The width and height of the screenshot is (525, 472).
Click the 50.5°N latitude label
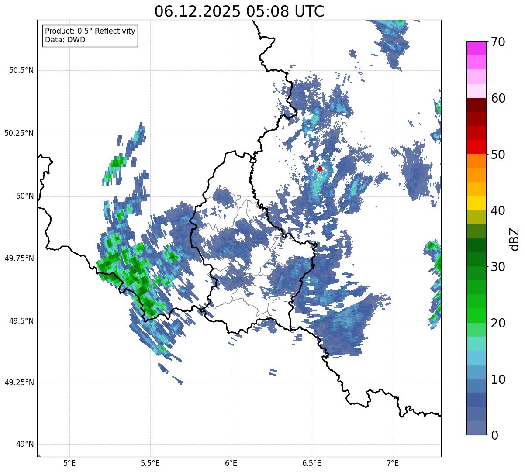(x=21, y=70)
